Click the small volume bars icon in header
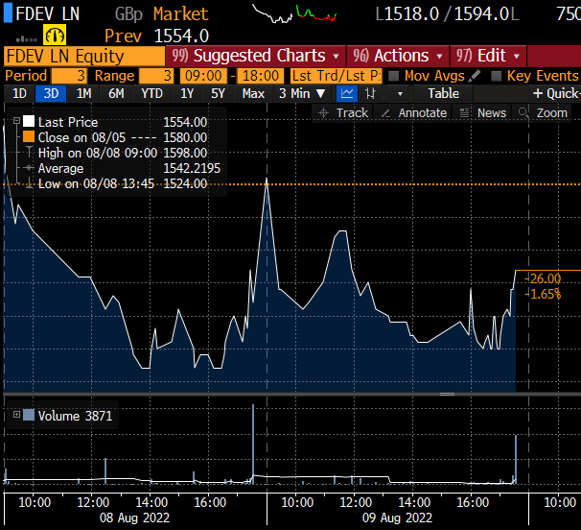The image size is (581, 530). (x=27, y=38)
